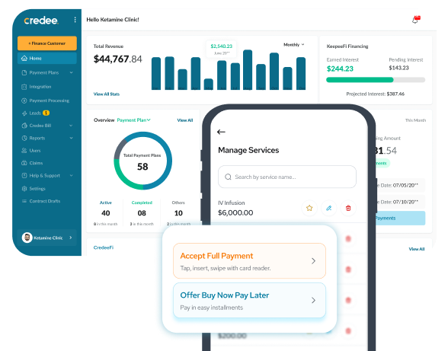Click the Home house icon in sidebar
This screenshot has width=448, height=351.
click(24, 59)
